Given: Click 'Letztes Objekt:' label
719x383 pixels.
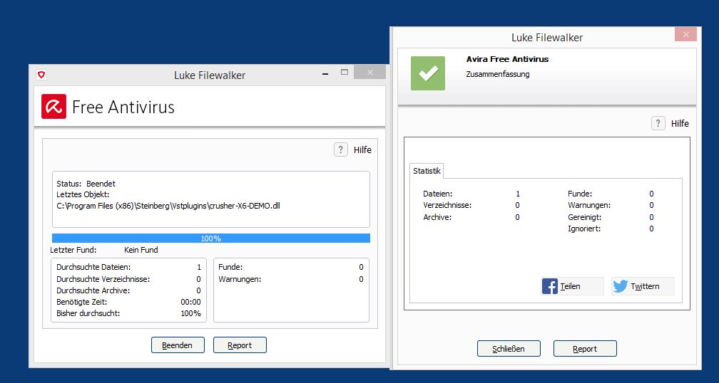Looking at the screenshot, I should (x=83, y=194).
